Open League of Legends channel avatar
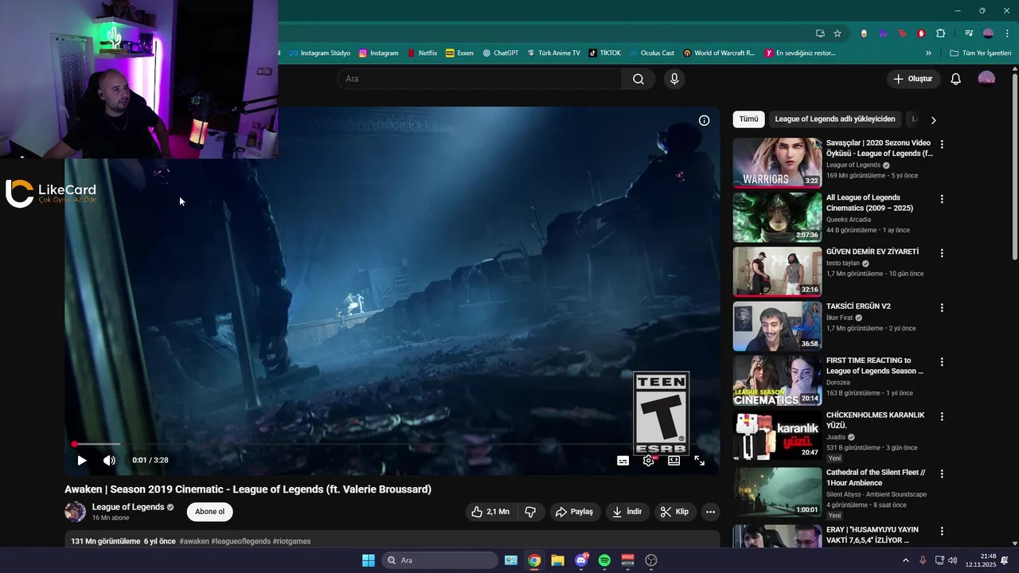 coord(75,512)
